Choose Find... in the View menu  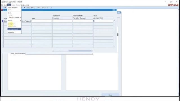pos(14,13)
